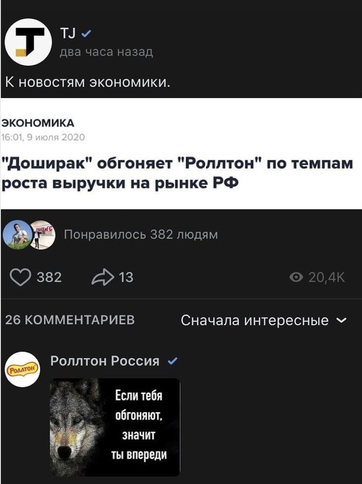Like the post with heart icon

click(x=20, y=277)
